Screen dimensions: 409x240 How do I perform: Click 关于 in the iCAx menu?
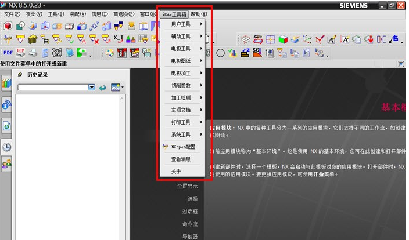tap(176, 171)
